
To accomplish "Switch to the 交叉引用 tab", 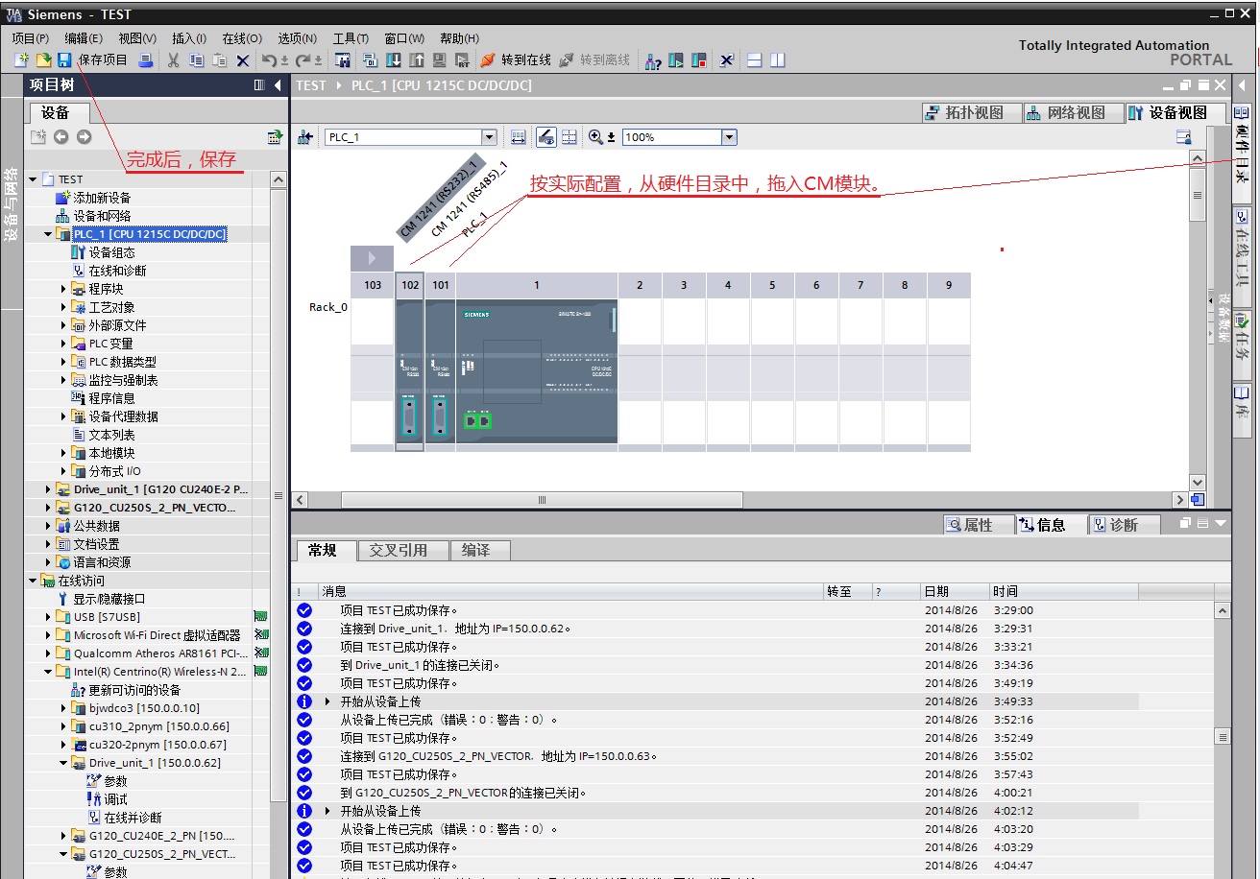I will click(401, 551).
